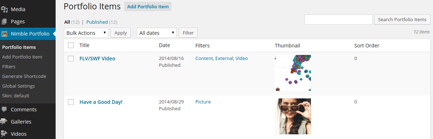433x139 pixels.
Task: Click the Pages icon in the sidebar
Action: [x=4, y=22]
